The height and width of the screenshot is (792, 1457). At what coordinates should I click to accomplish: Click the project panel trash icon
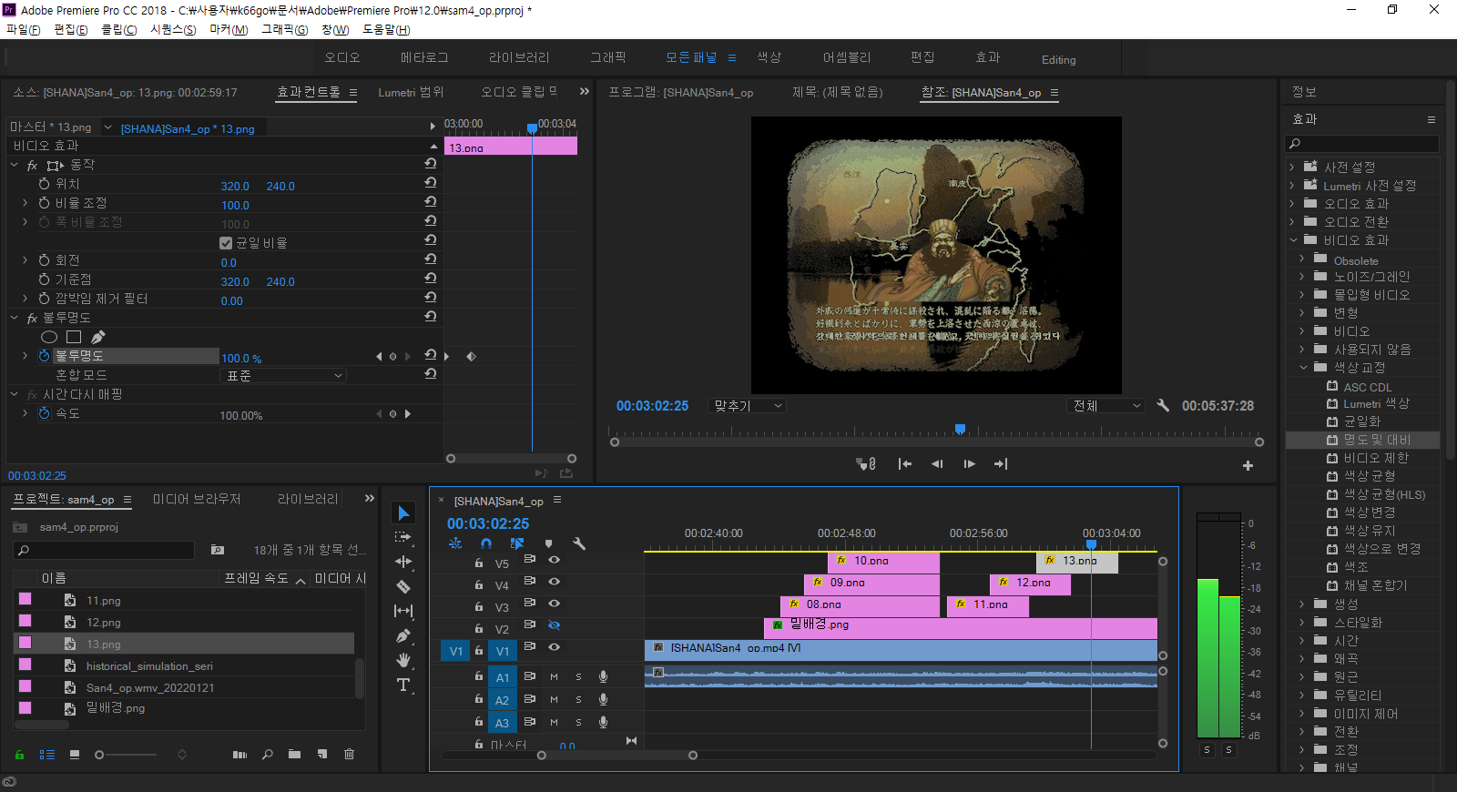click(x=349, y=754)
